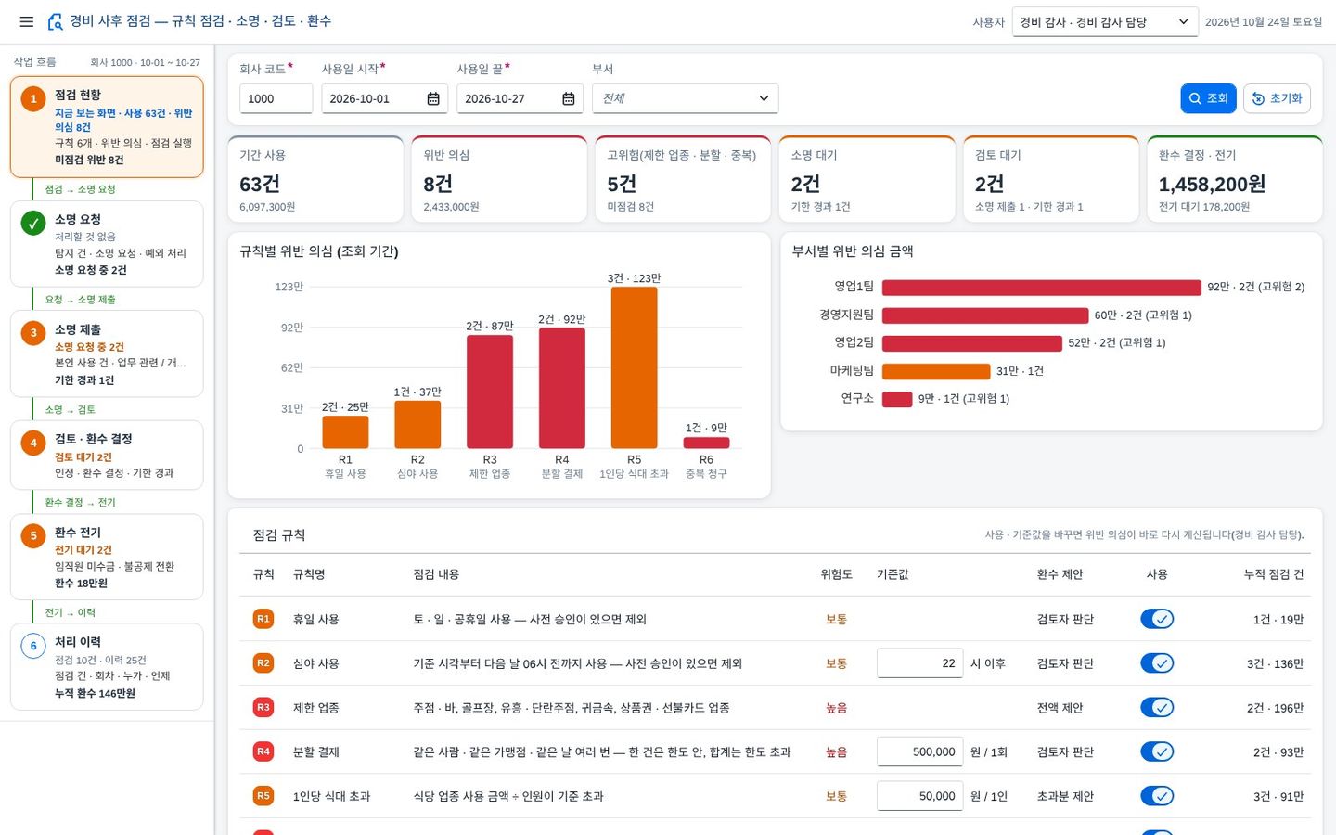Open the 부서 전체 dropdown

(x=685, y=98)
